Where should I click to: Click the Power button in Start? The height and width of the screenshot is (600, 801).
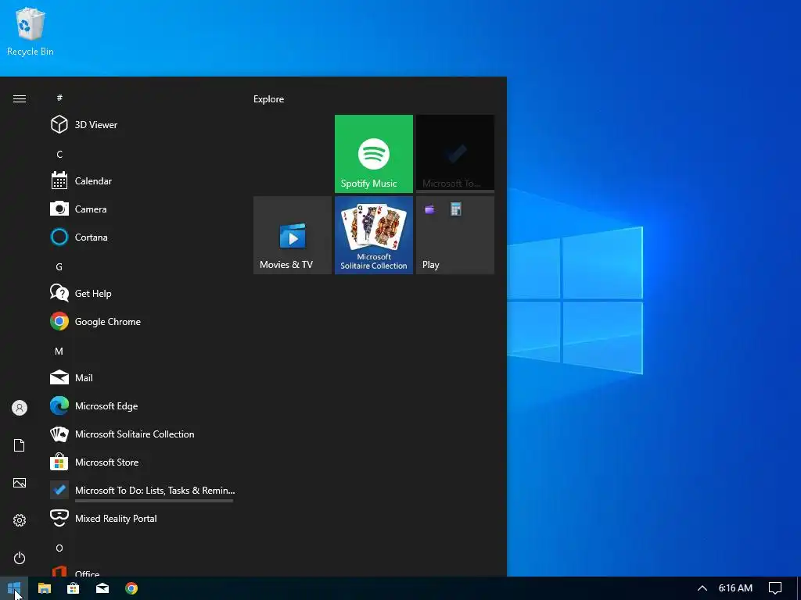(20, 558)
